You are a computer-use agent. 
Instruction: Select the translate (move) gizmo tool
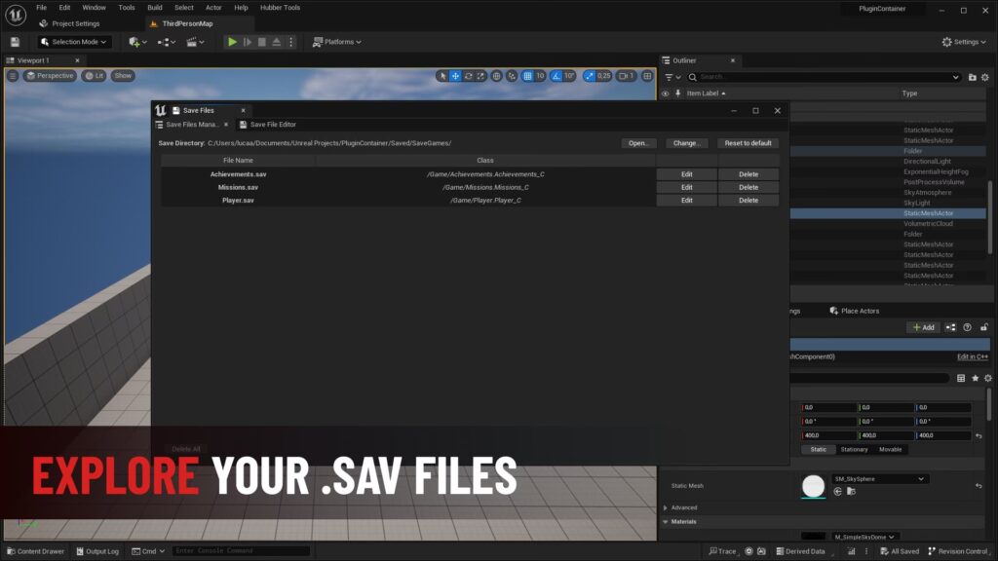click(x=455, y=76)
